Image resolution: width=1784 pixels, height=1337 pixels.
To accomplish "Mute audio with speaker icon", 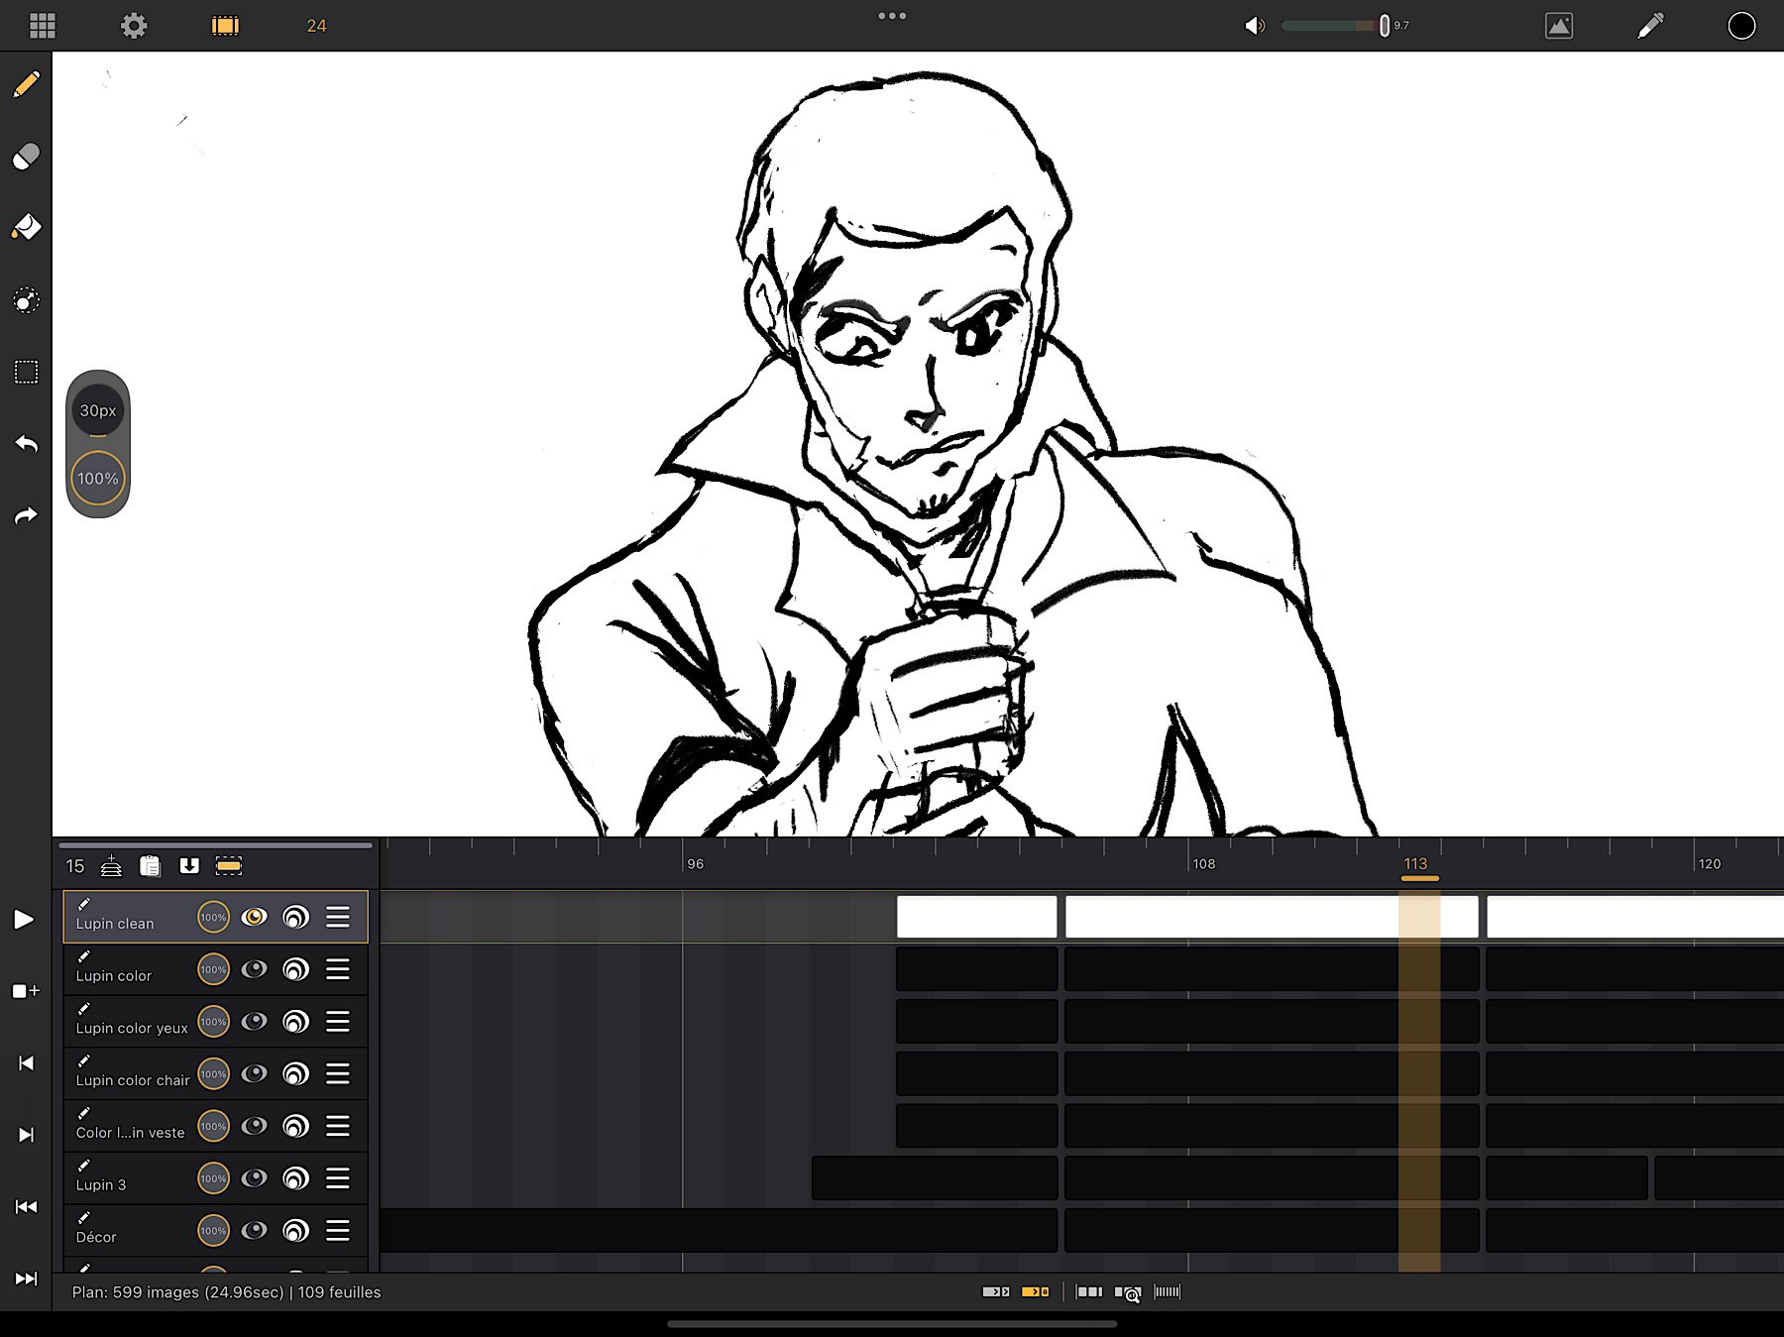I will [1255, 26].
